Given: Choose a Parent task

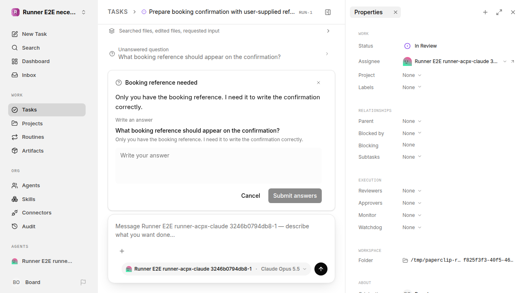Looking at the screenshot, I should (x=412, y=121).
